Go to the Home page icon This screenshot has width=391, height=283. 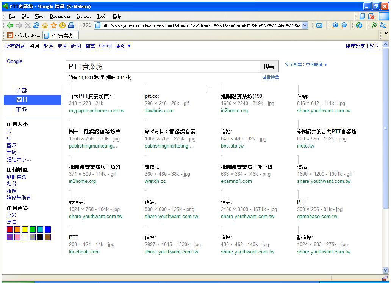(x=45, y=26)
